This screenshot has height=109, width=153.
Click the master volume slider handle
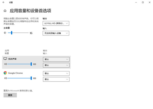tap(12, 33)
